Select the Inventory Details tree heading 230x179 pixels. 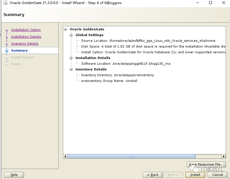(x=91, y=69)
